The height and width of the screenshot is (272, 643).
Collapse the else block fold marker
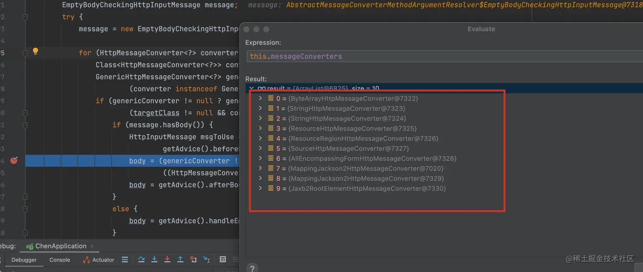pyautogui.click(x=25, y=209)
